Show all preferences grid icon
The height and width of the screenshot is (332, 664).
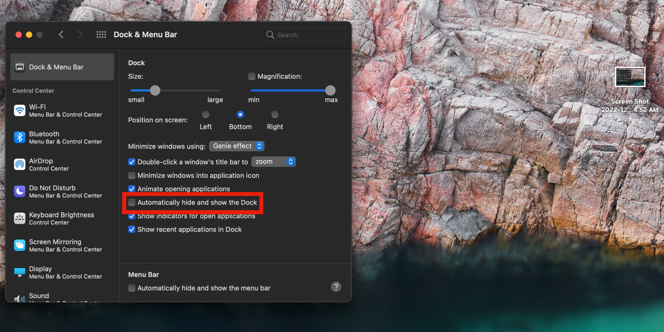tap(101, 34)
